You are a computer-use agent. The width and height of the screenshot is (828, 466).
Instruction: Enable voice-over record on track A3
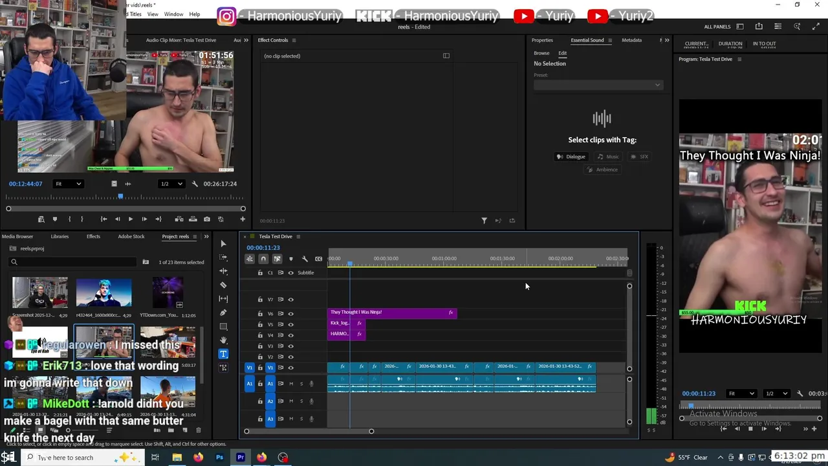311,419
